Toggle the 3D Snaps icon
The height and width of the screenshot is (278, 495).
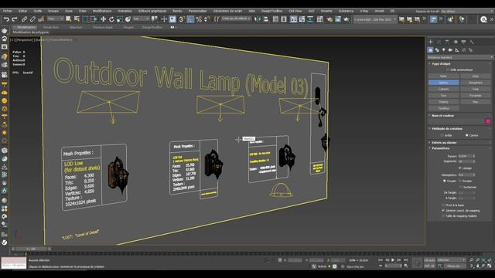[182, 19]
